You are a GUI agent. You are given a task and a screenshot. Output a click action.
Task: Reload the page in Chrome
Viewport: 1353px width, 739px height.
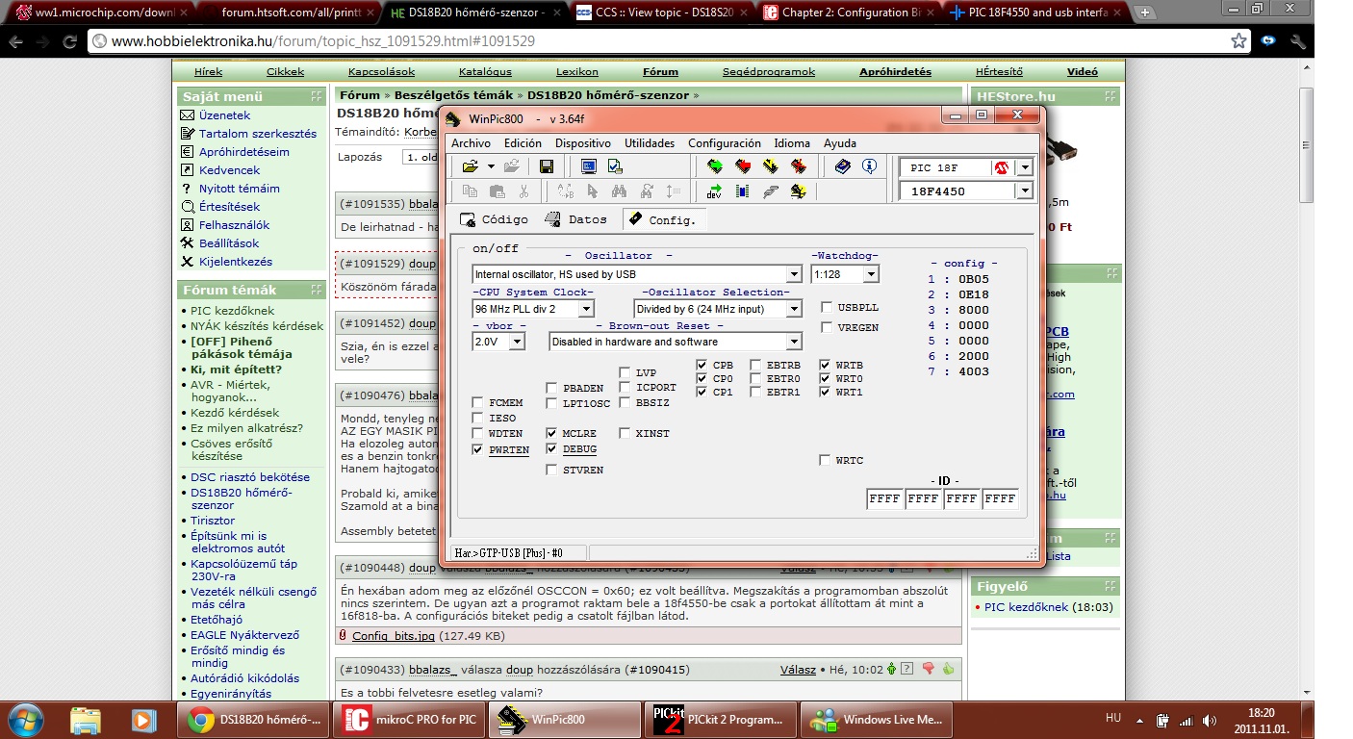(69, 41)
